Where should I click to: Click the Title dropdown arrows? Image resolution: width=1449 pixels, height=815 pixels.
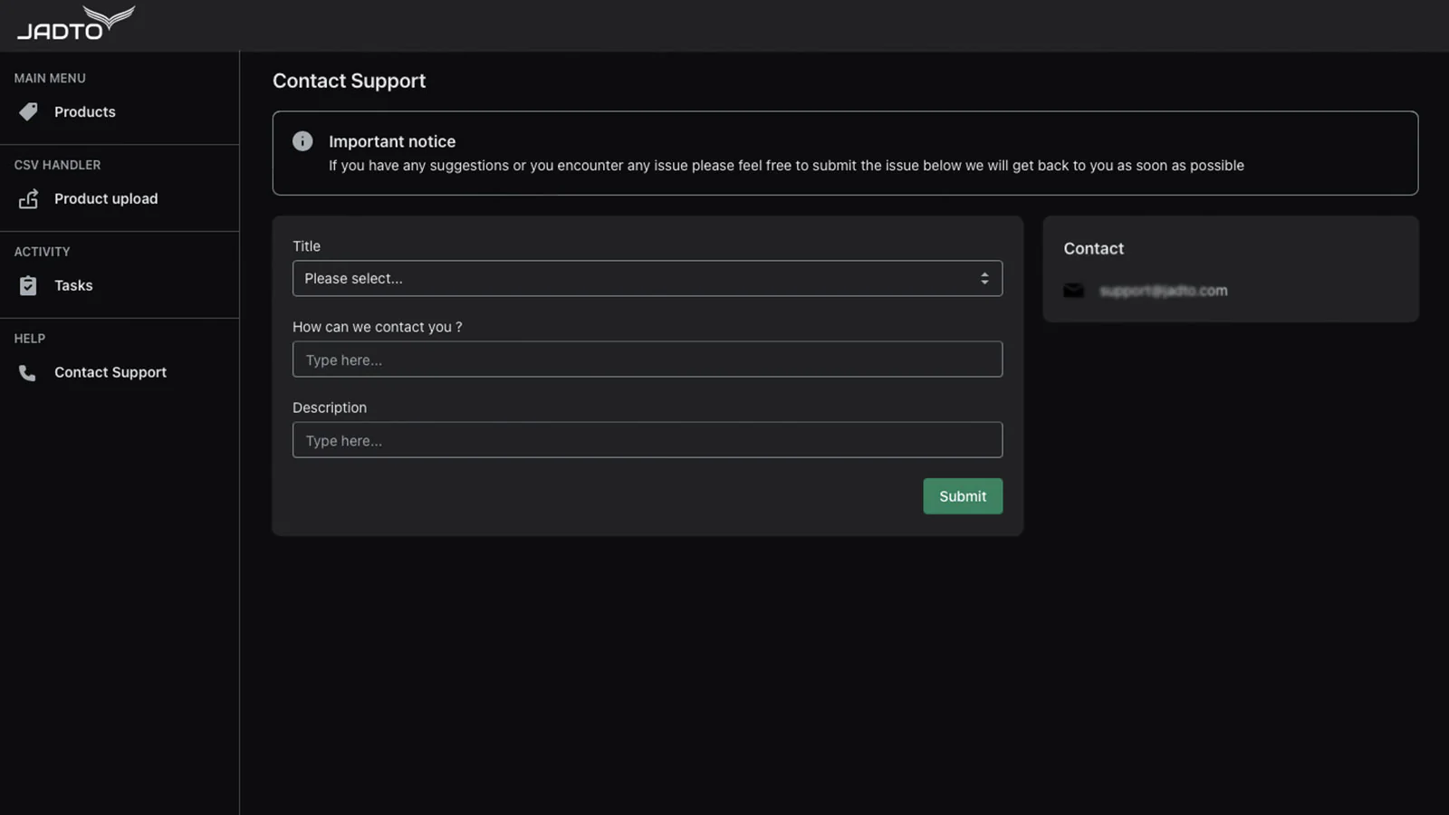984,278
